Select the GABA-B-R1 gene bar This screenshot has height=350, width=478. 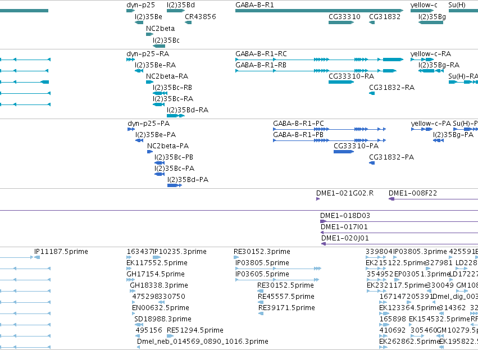[319, 11]
